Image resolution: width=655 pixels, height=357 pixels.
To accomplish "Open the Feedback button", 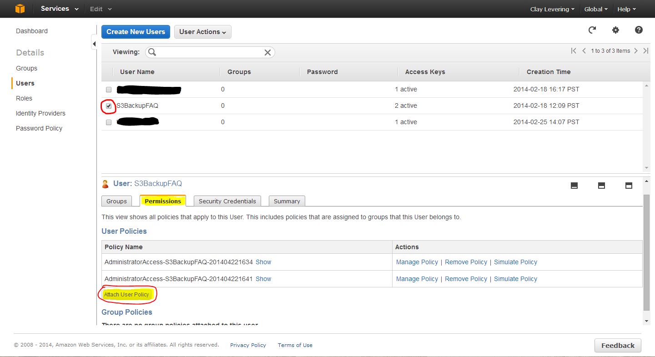I will click(x=618, y=346).
